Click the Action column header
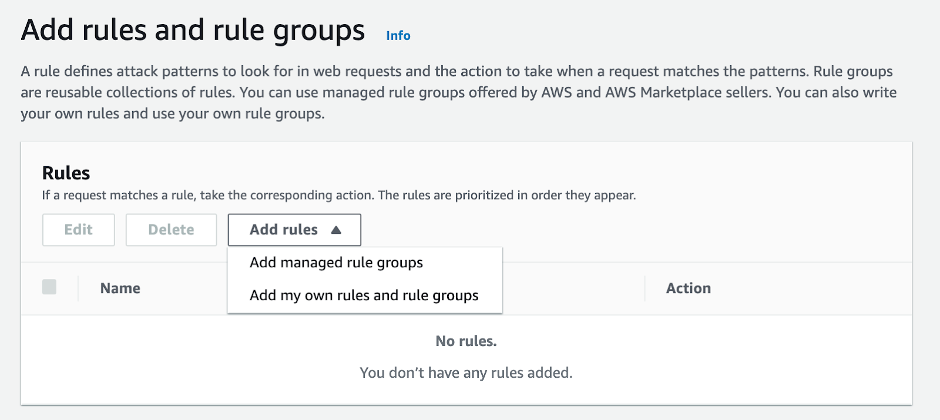The image size is (940, 420). 688,288
